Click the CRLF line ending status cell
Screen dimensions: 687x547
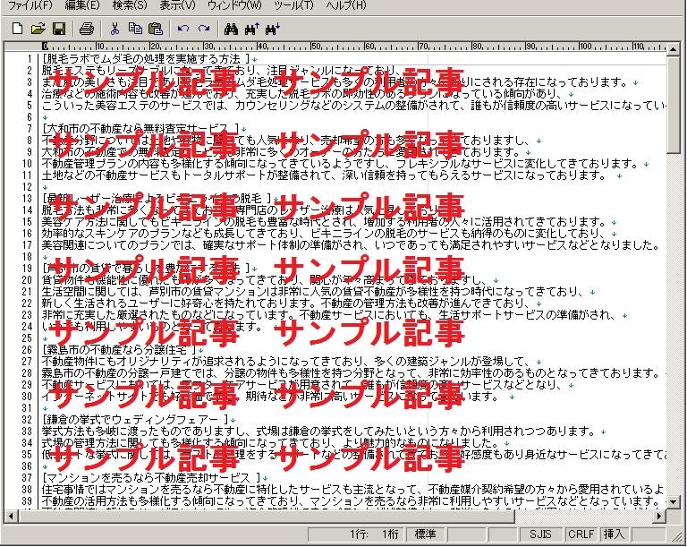(581, 534)
